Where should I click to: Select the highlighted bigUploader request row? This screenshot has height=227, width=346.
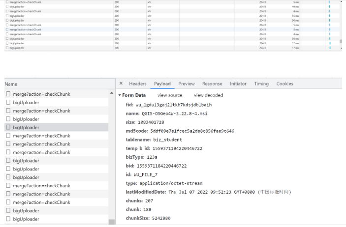pyautogui.click(x=56, y=127)
